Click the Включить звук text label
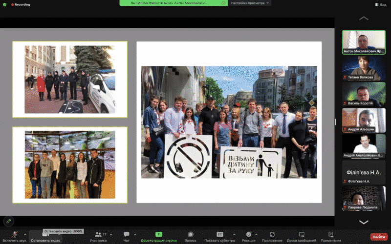 point(15,241)
